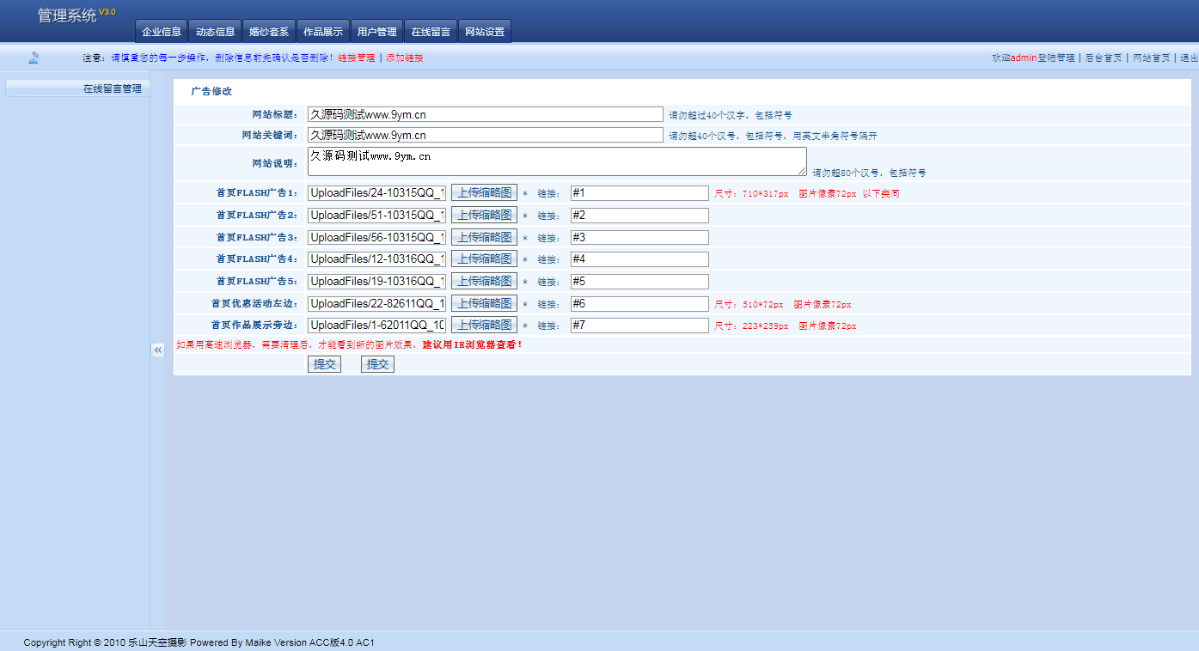The height and width of the screenshot is (651, 1199).
Task: Click the user icon in the notice bar
Action: (34, 58)
